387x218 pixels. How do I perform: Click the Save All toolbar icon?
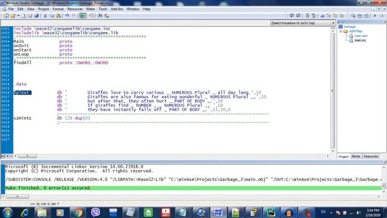[36, 16]
